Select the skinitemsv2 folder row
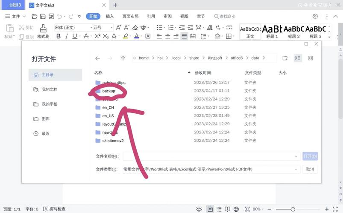Screen dimensions: 343x213 (x=176, y=141)
